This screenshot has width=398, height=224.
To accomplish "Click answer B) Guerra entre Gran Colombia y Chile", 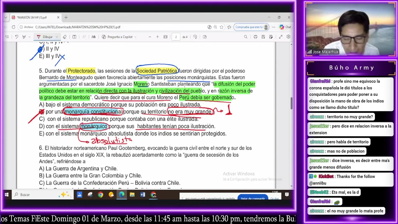I will (x=90, y=176).
